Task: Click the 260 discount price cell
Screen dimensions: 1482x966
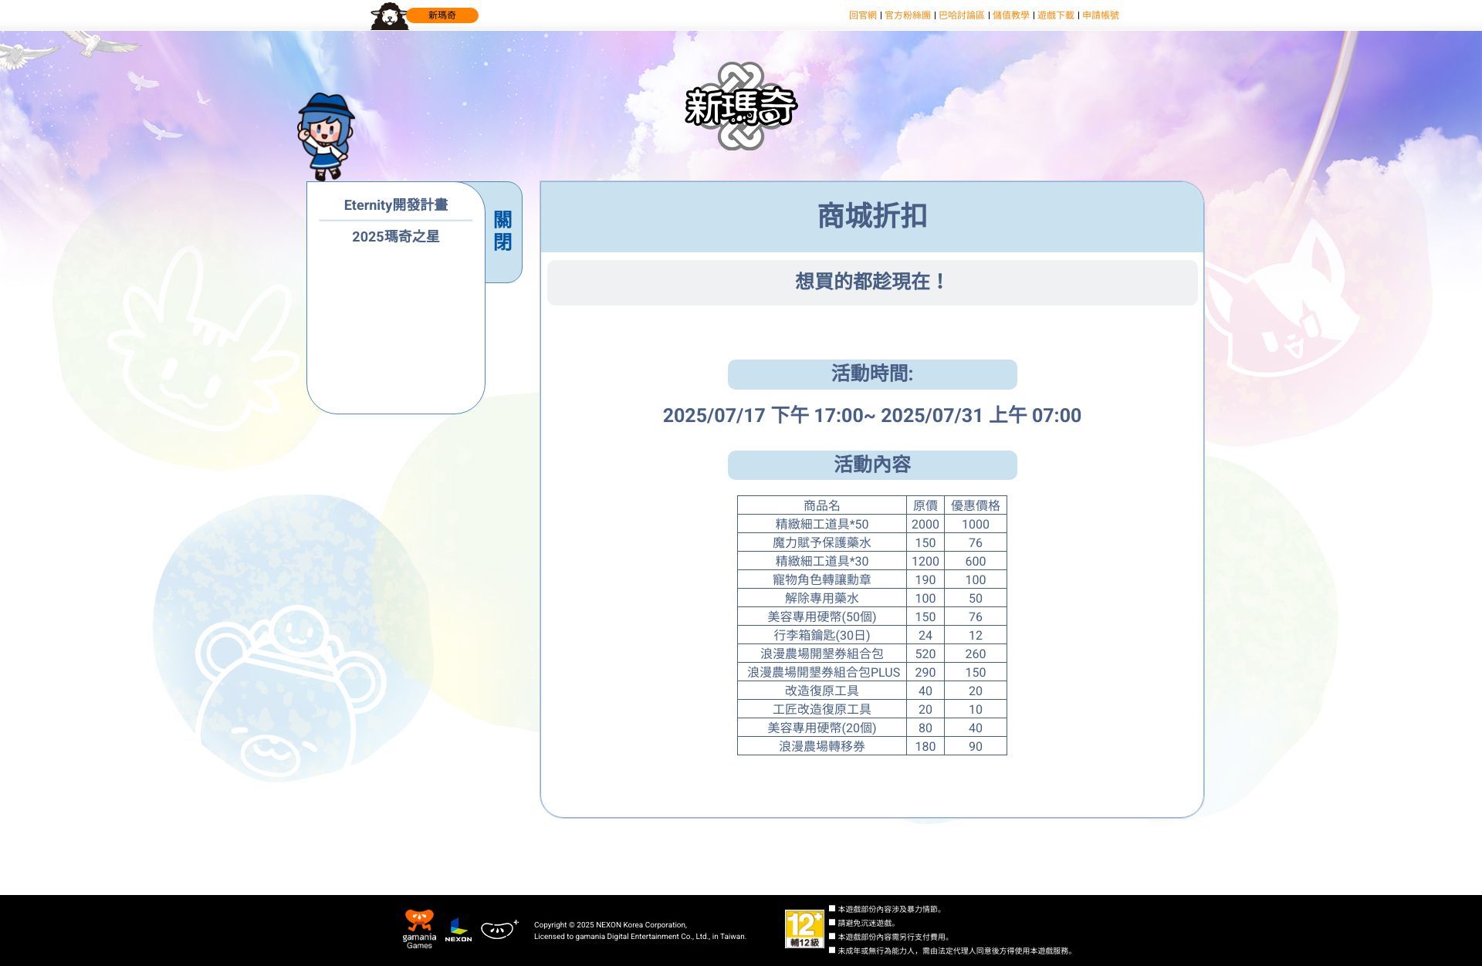Action: tap(976, 654)
